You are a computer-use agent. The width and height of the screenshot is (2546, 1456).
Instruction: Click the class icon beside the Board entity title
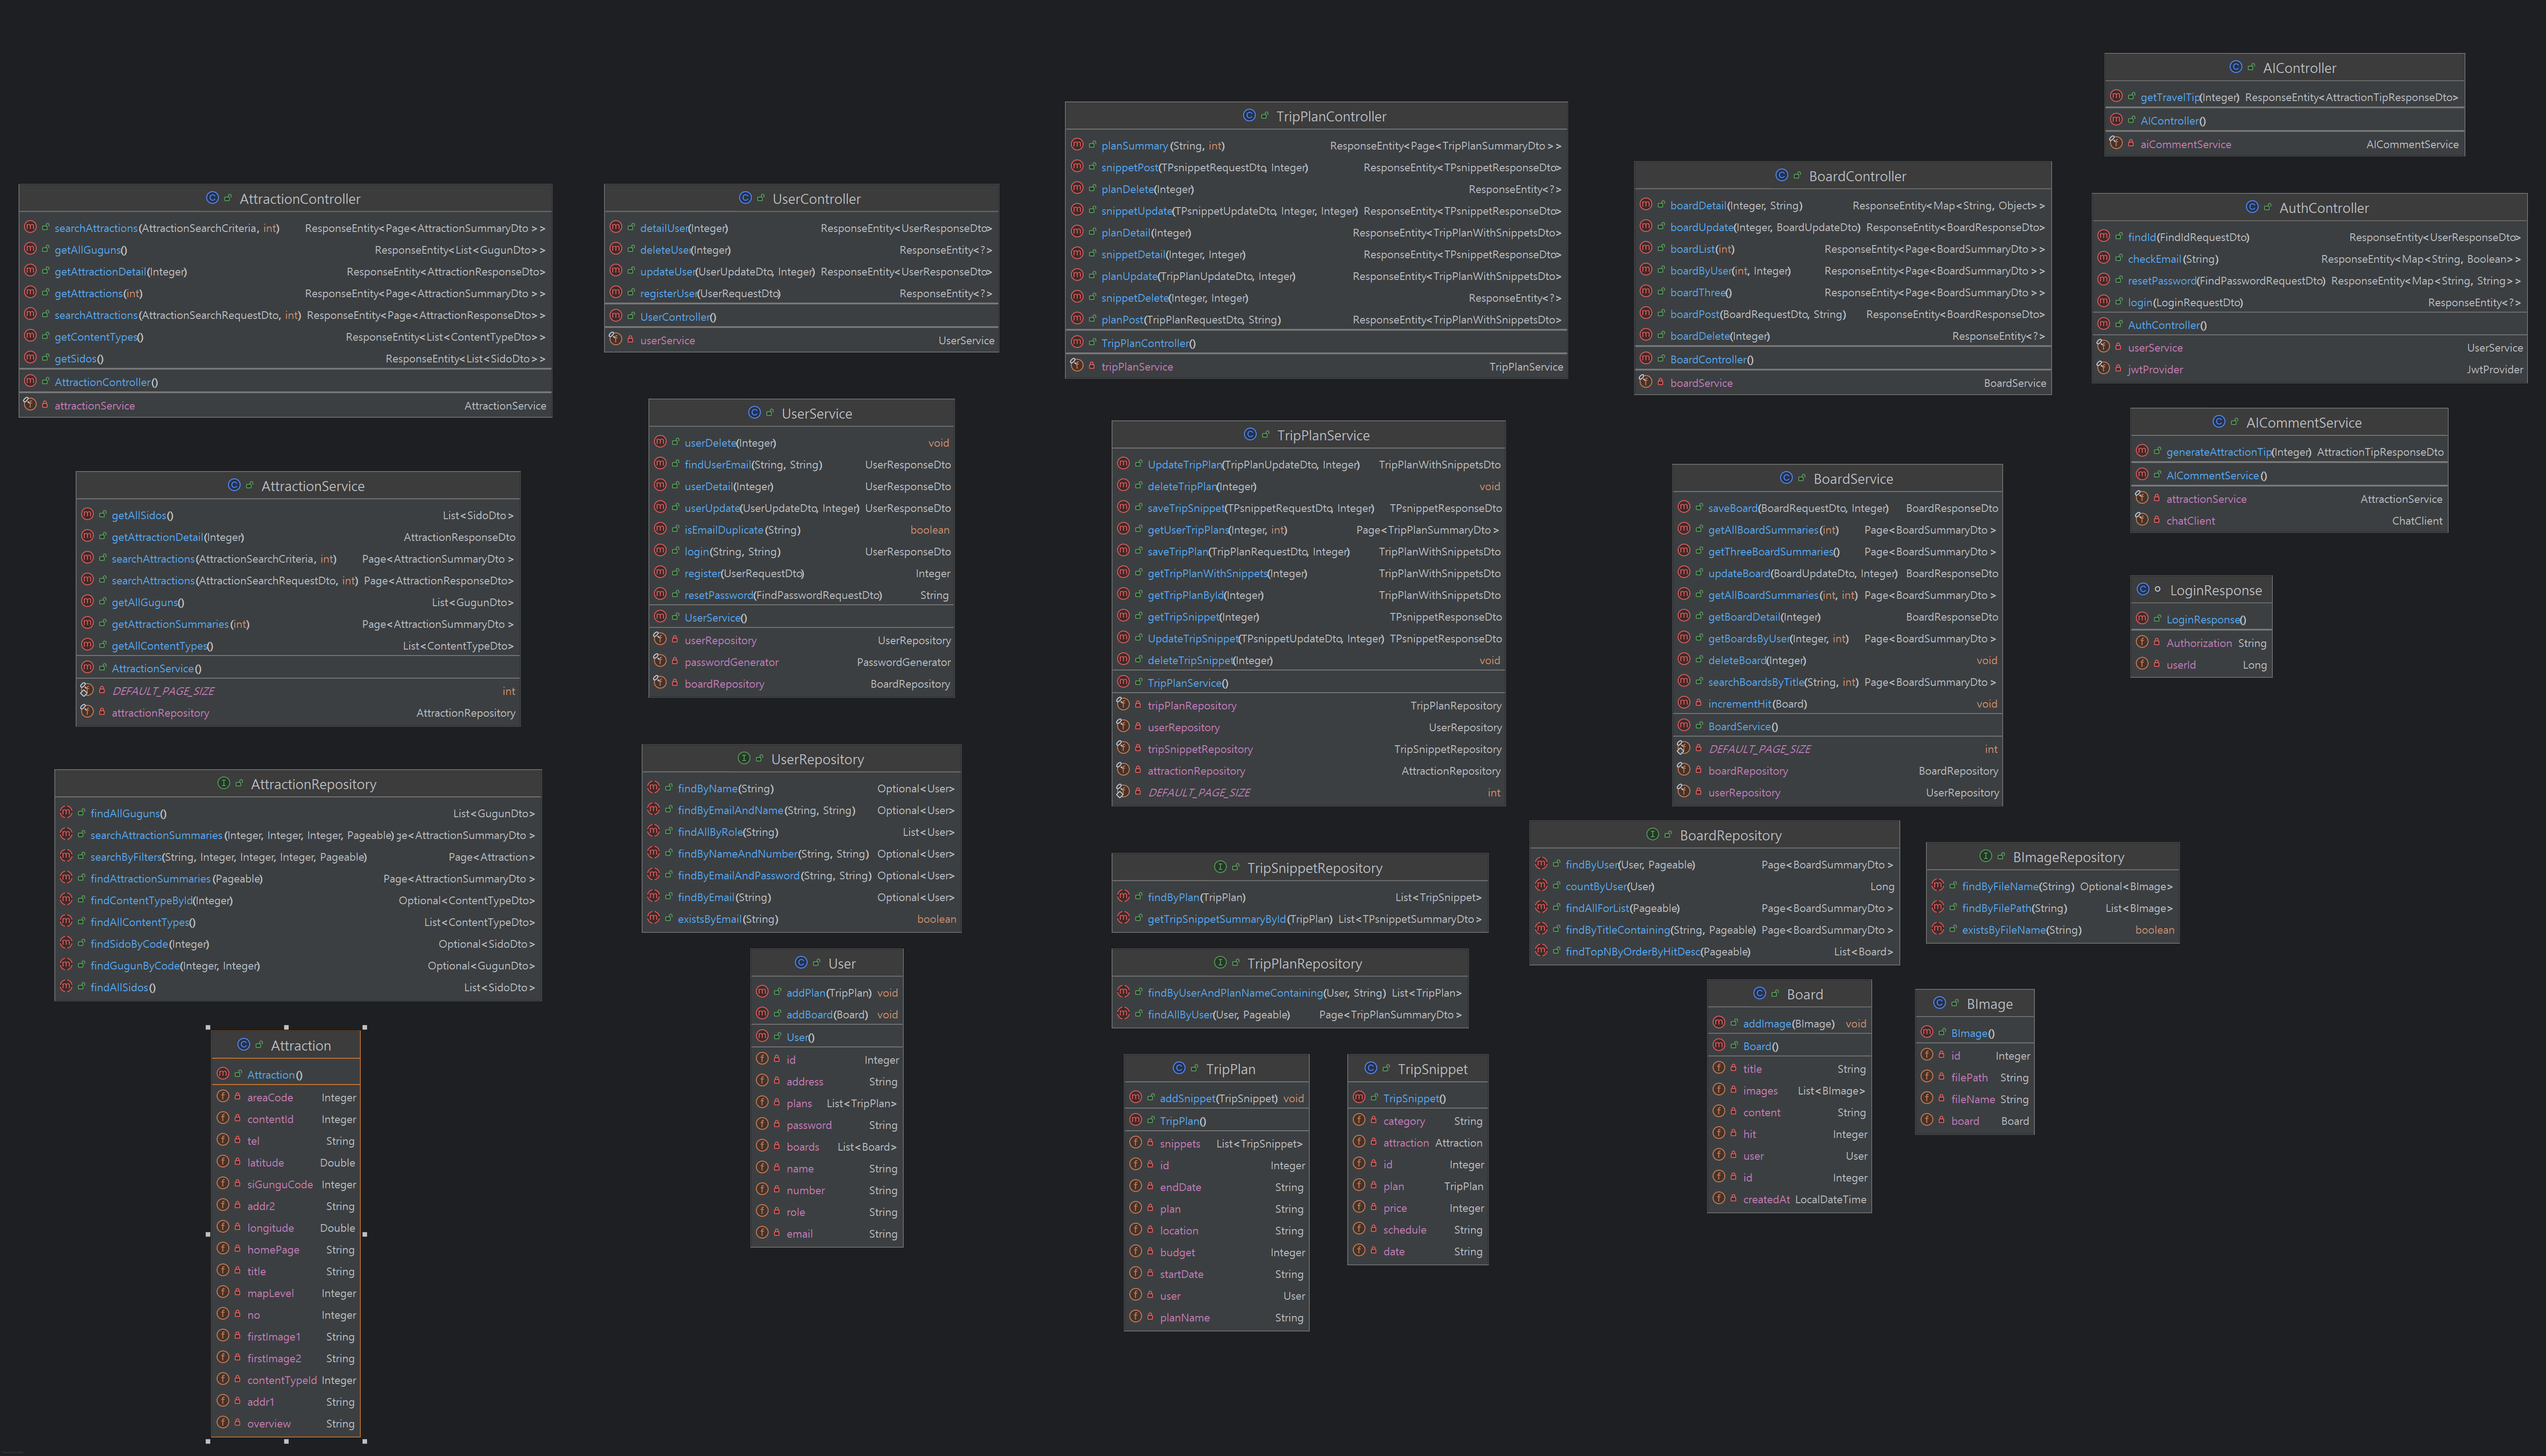pyautogui.click(x=1760, y=993)
